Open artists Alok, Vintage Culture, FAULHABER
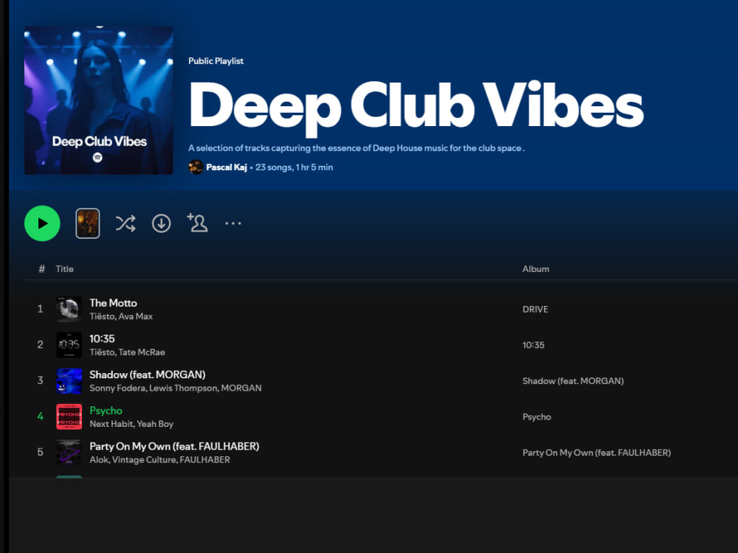This screenshot has height=553, width=738. click(x=159, y=460)
